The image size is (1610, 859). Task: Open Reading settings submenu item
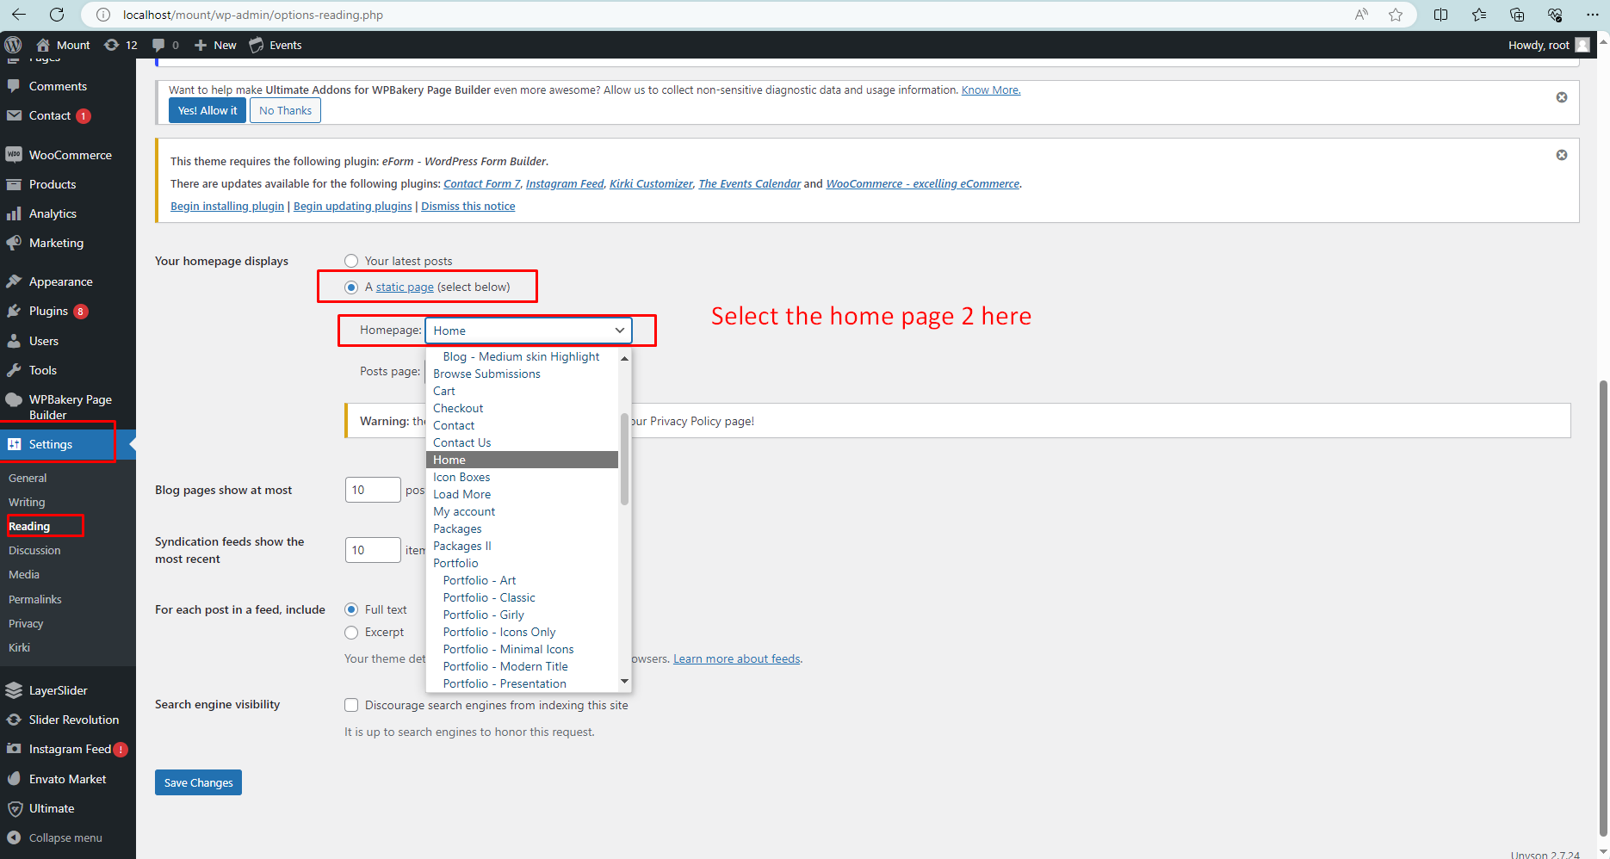29,526
